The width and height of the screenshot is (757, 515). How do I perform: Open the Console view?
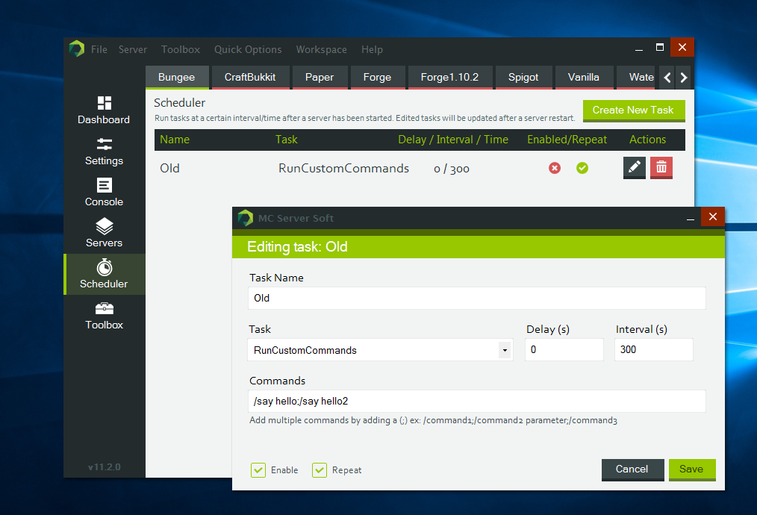103,193
